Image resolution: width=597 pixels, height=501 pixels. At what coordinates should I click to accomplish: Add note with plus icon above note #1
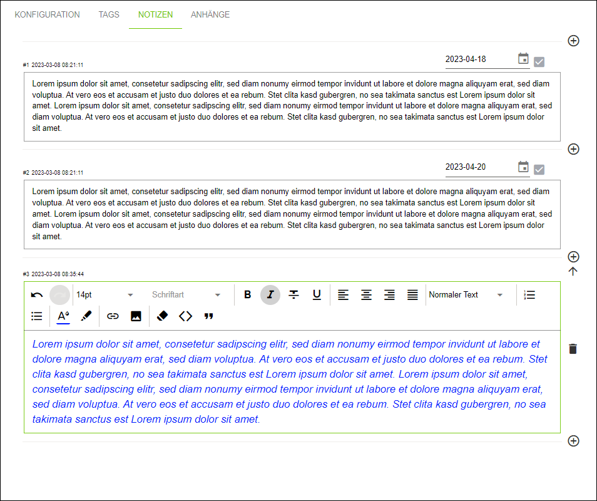tap(573, 41)
